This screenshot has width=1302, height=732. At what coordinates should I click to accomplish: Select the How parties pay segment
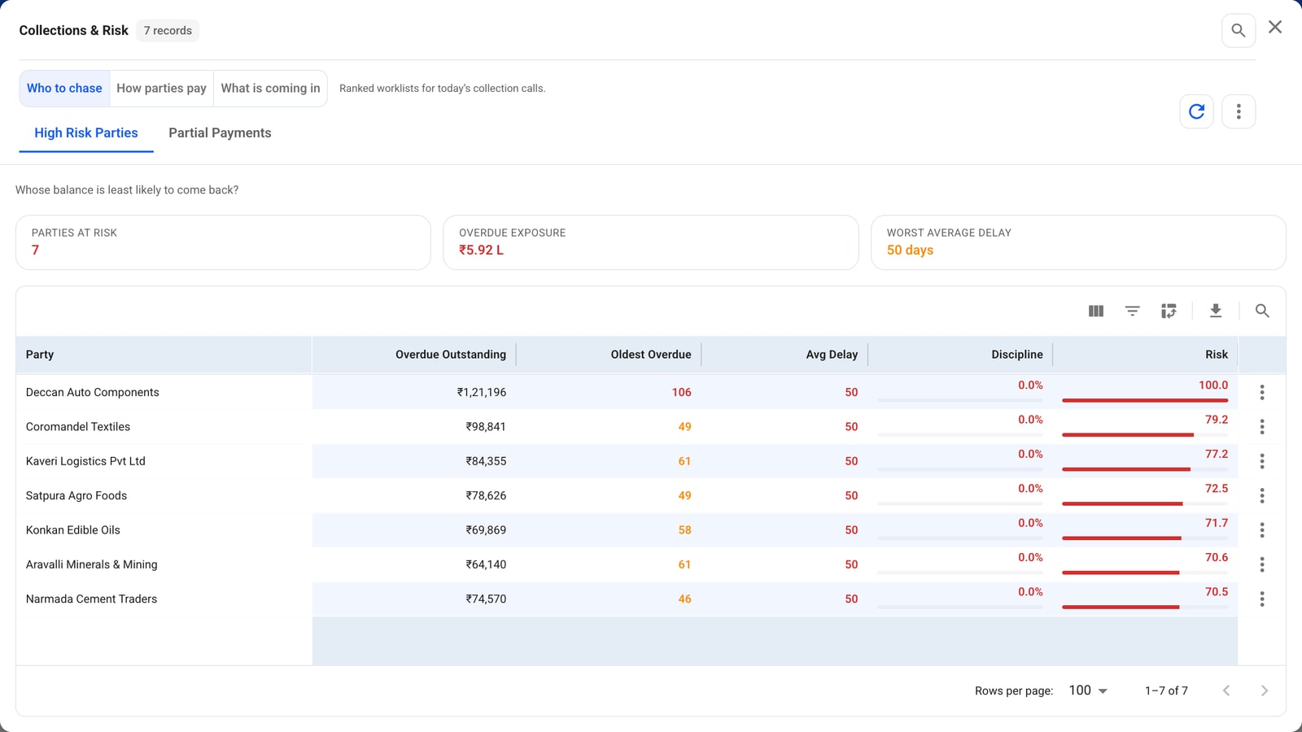pos(161,88)
